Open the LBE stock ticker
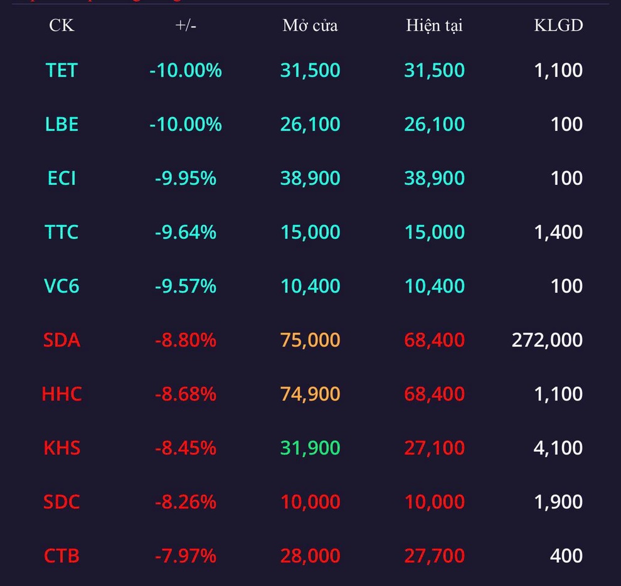The image size is (621, 586). (61, 124)
